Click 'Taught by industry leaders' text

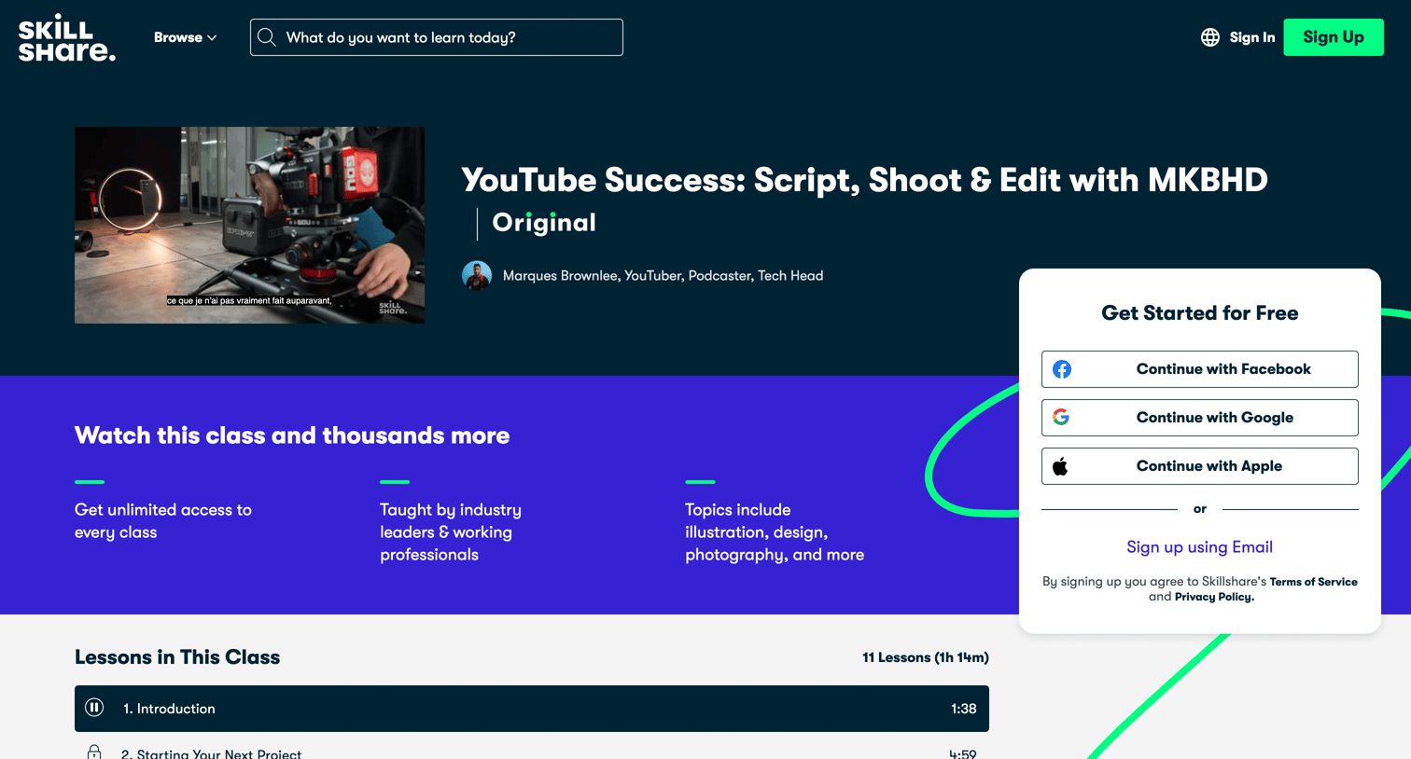coord(451,532)
